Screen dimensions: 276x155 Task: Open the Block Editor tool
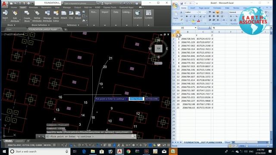56,16
